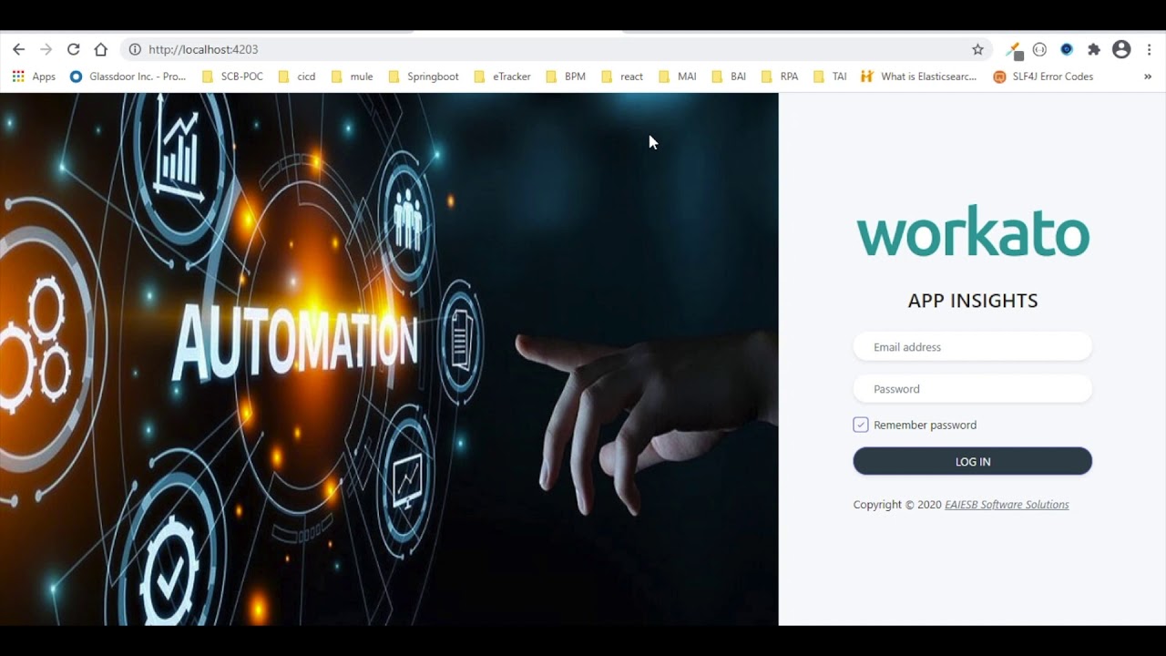Open the BPM bookmark folder
1166x656 pixels.
pyautogui.click(x=566, y=77)
